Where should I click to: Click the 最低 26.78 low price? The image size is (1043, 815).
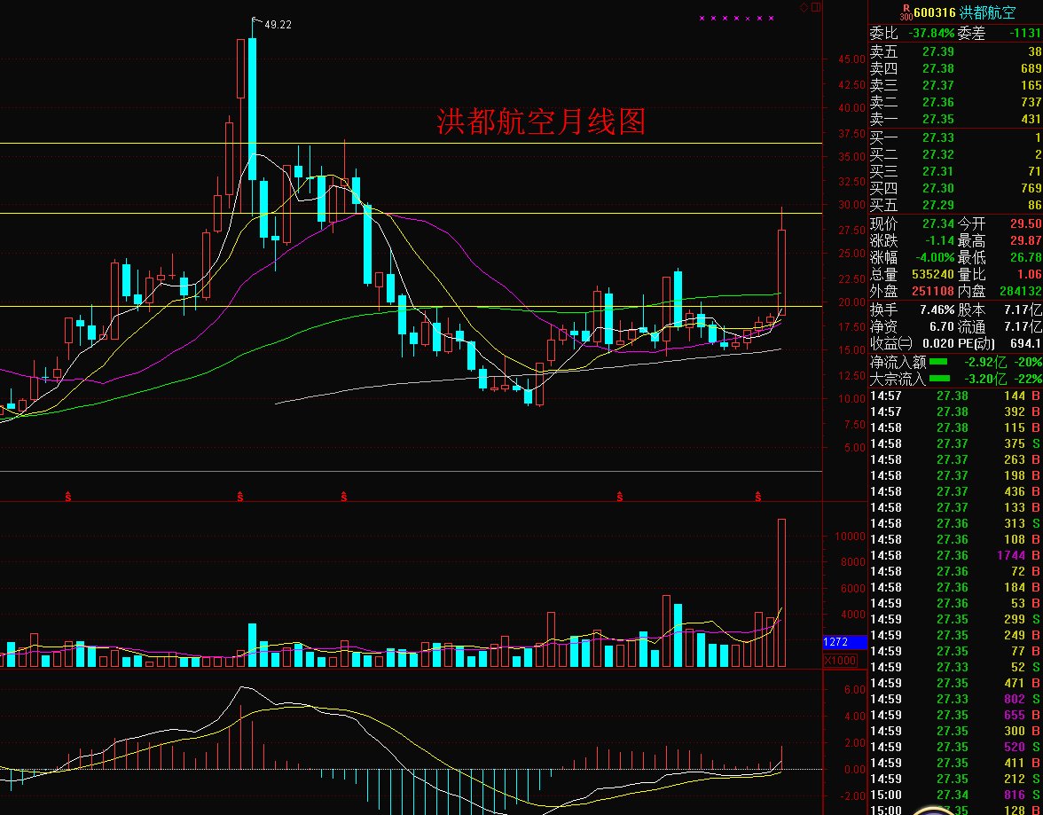pos(1025,257)
